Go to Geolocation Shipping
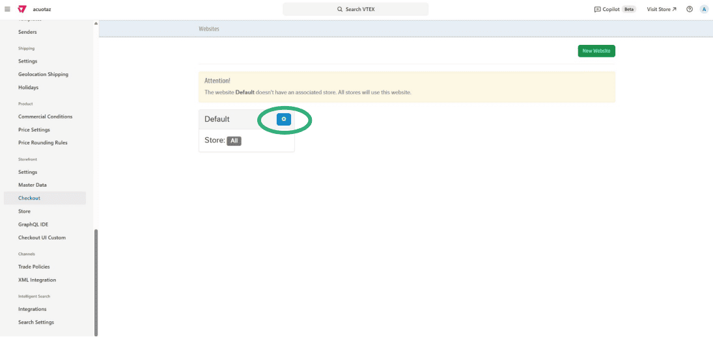Screen dimensions: 713x337 point(43,74)
